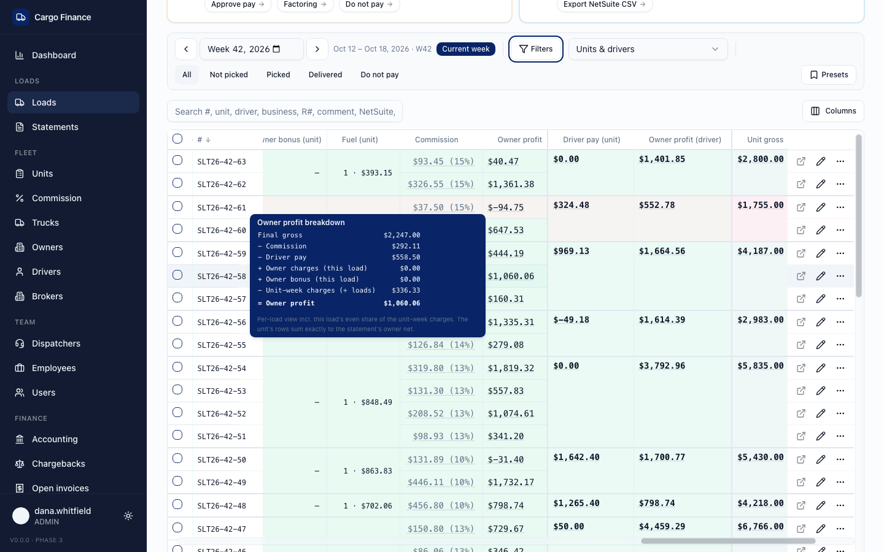
Task: Open the Units & drivers dropdown
Action: (x=648, y=49)
